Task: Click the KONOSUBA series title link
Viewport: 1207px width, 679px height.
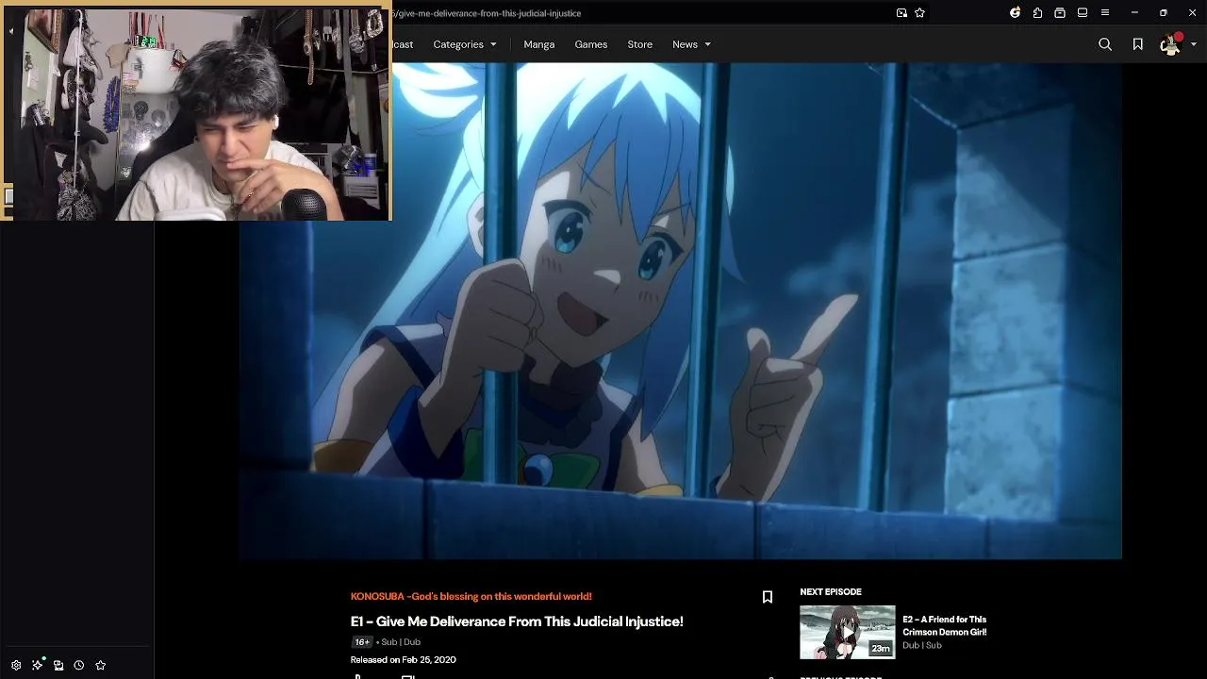Action: pos(471,596)
